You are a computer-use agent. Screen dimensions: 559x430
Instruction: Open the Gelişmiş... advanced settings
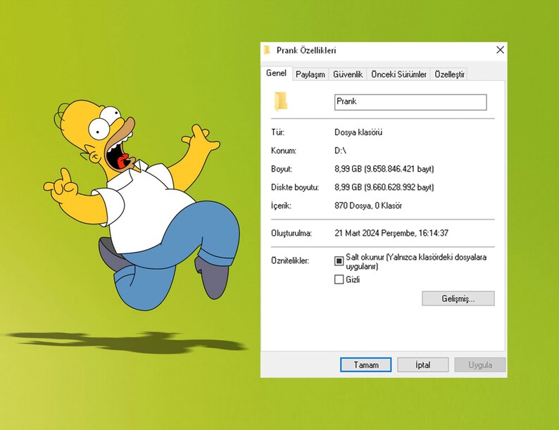point(458,298)
